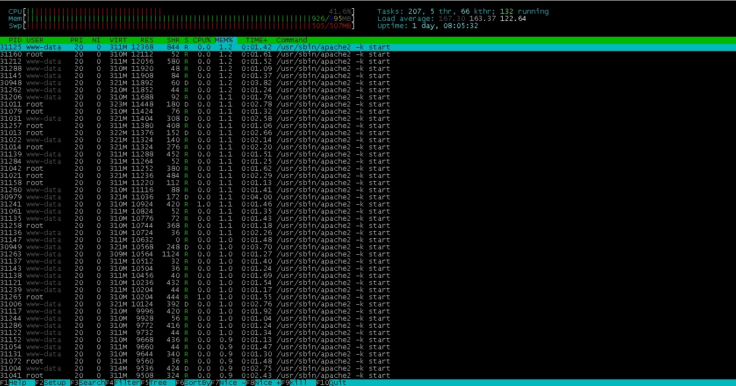Click the NI column header

(97, 40)
